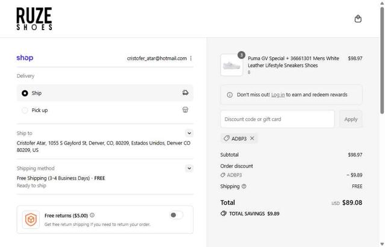385x247 pixels.
Task: Click the Puma GV Special product title
Action: (293, 62)
